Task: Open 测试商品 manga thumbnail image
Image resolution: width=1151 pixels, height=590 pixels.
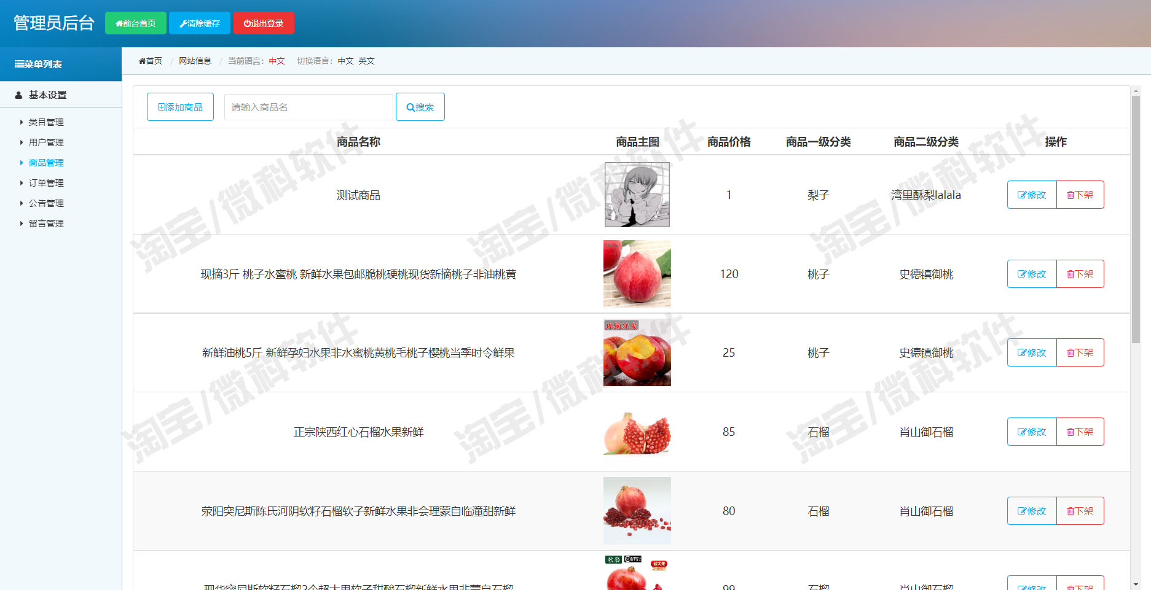Action: click(x=637, y=195)
